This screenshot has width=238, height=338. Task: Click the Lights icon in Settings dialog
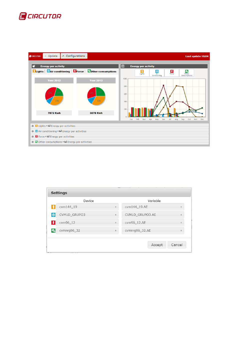[53, 207]
